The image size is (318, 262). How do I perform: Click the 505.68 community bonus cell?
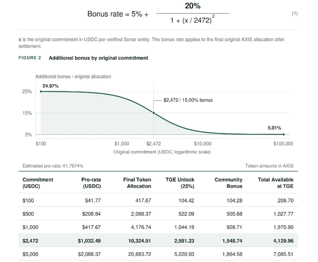tap(234, 214)
